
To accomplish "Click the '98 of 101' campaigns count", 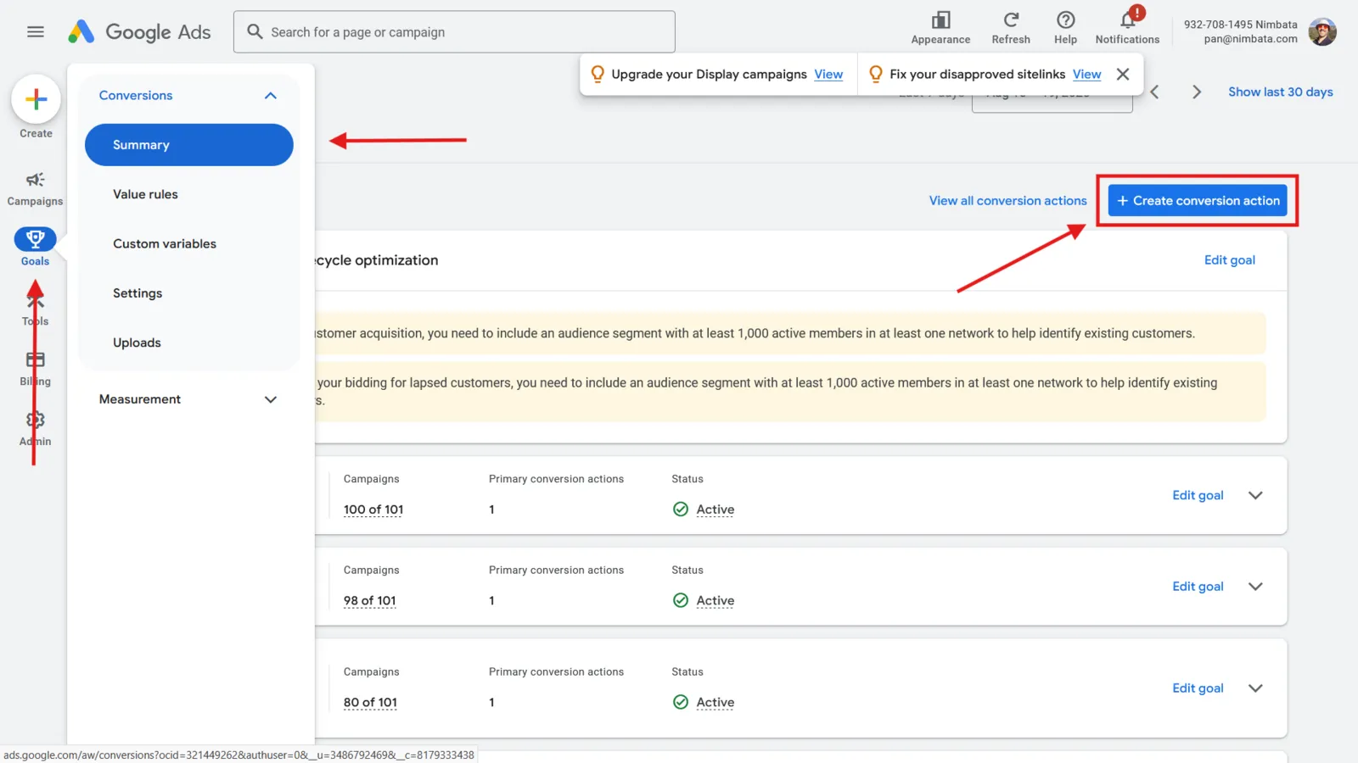I will coord(370,601).
